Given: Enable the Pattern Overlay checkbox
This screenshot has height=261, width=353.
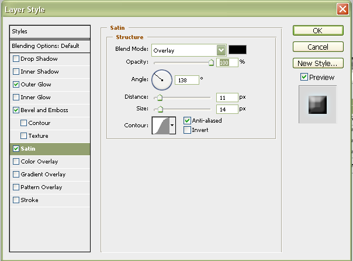Looking at the screenshot, I should tap(16, 187).
